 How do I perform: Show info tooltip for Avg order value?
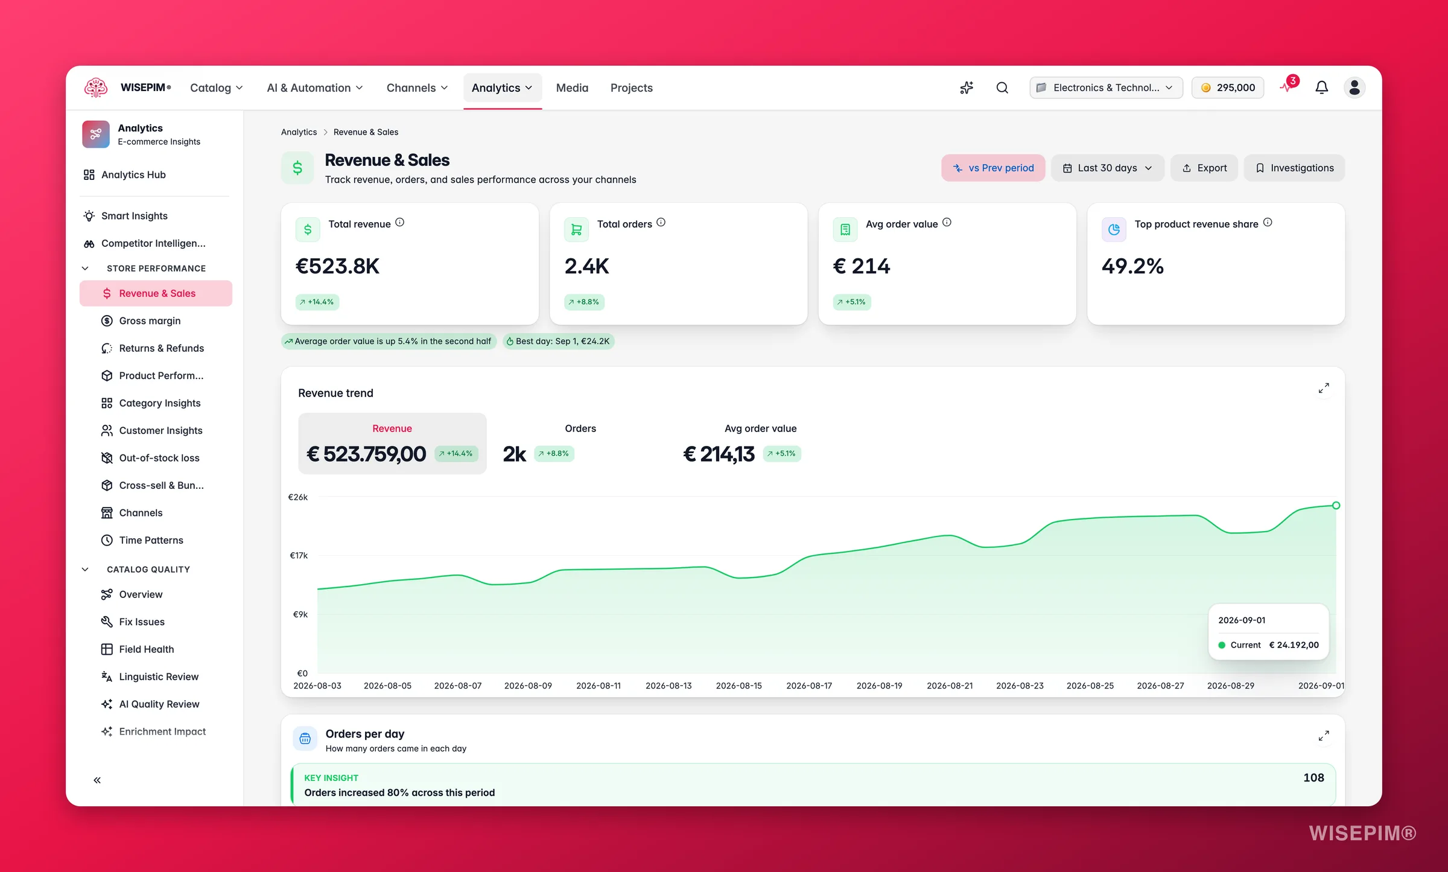[947, 222]
